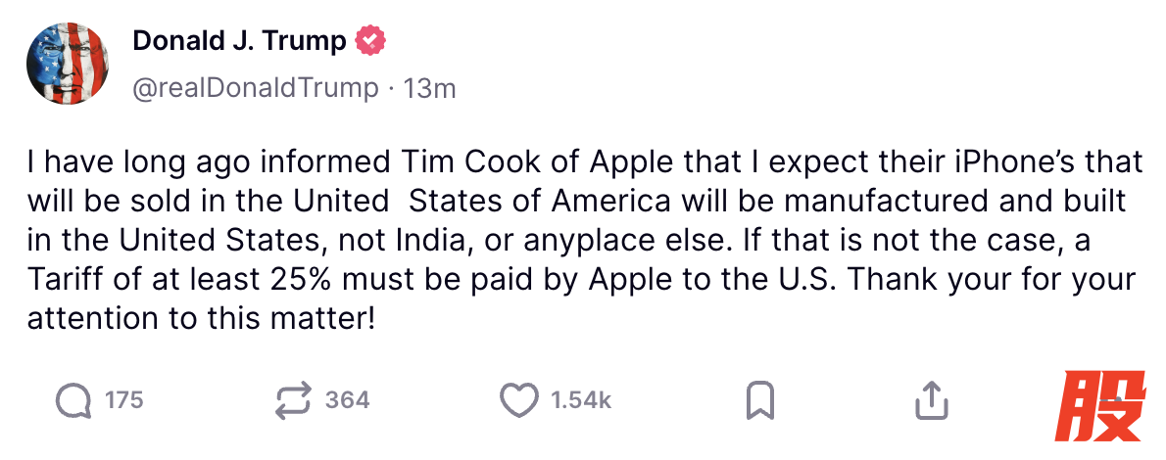The height and width of the screenshot is (460, 1166).
Task: Click the word "iPhone’s" in the post
Action: [x=956, y=161]
